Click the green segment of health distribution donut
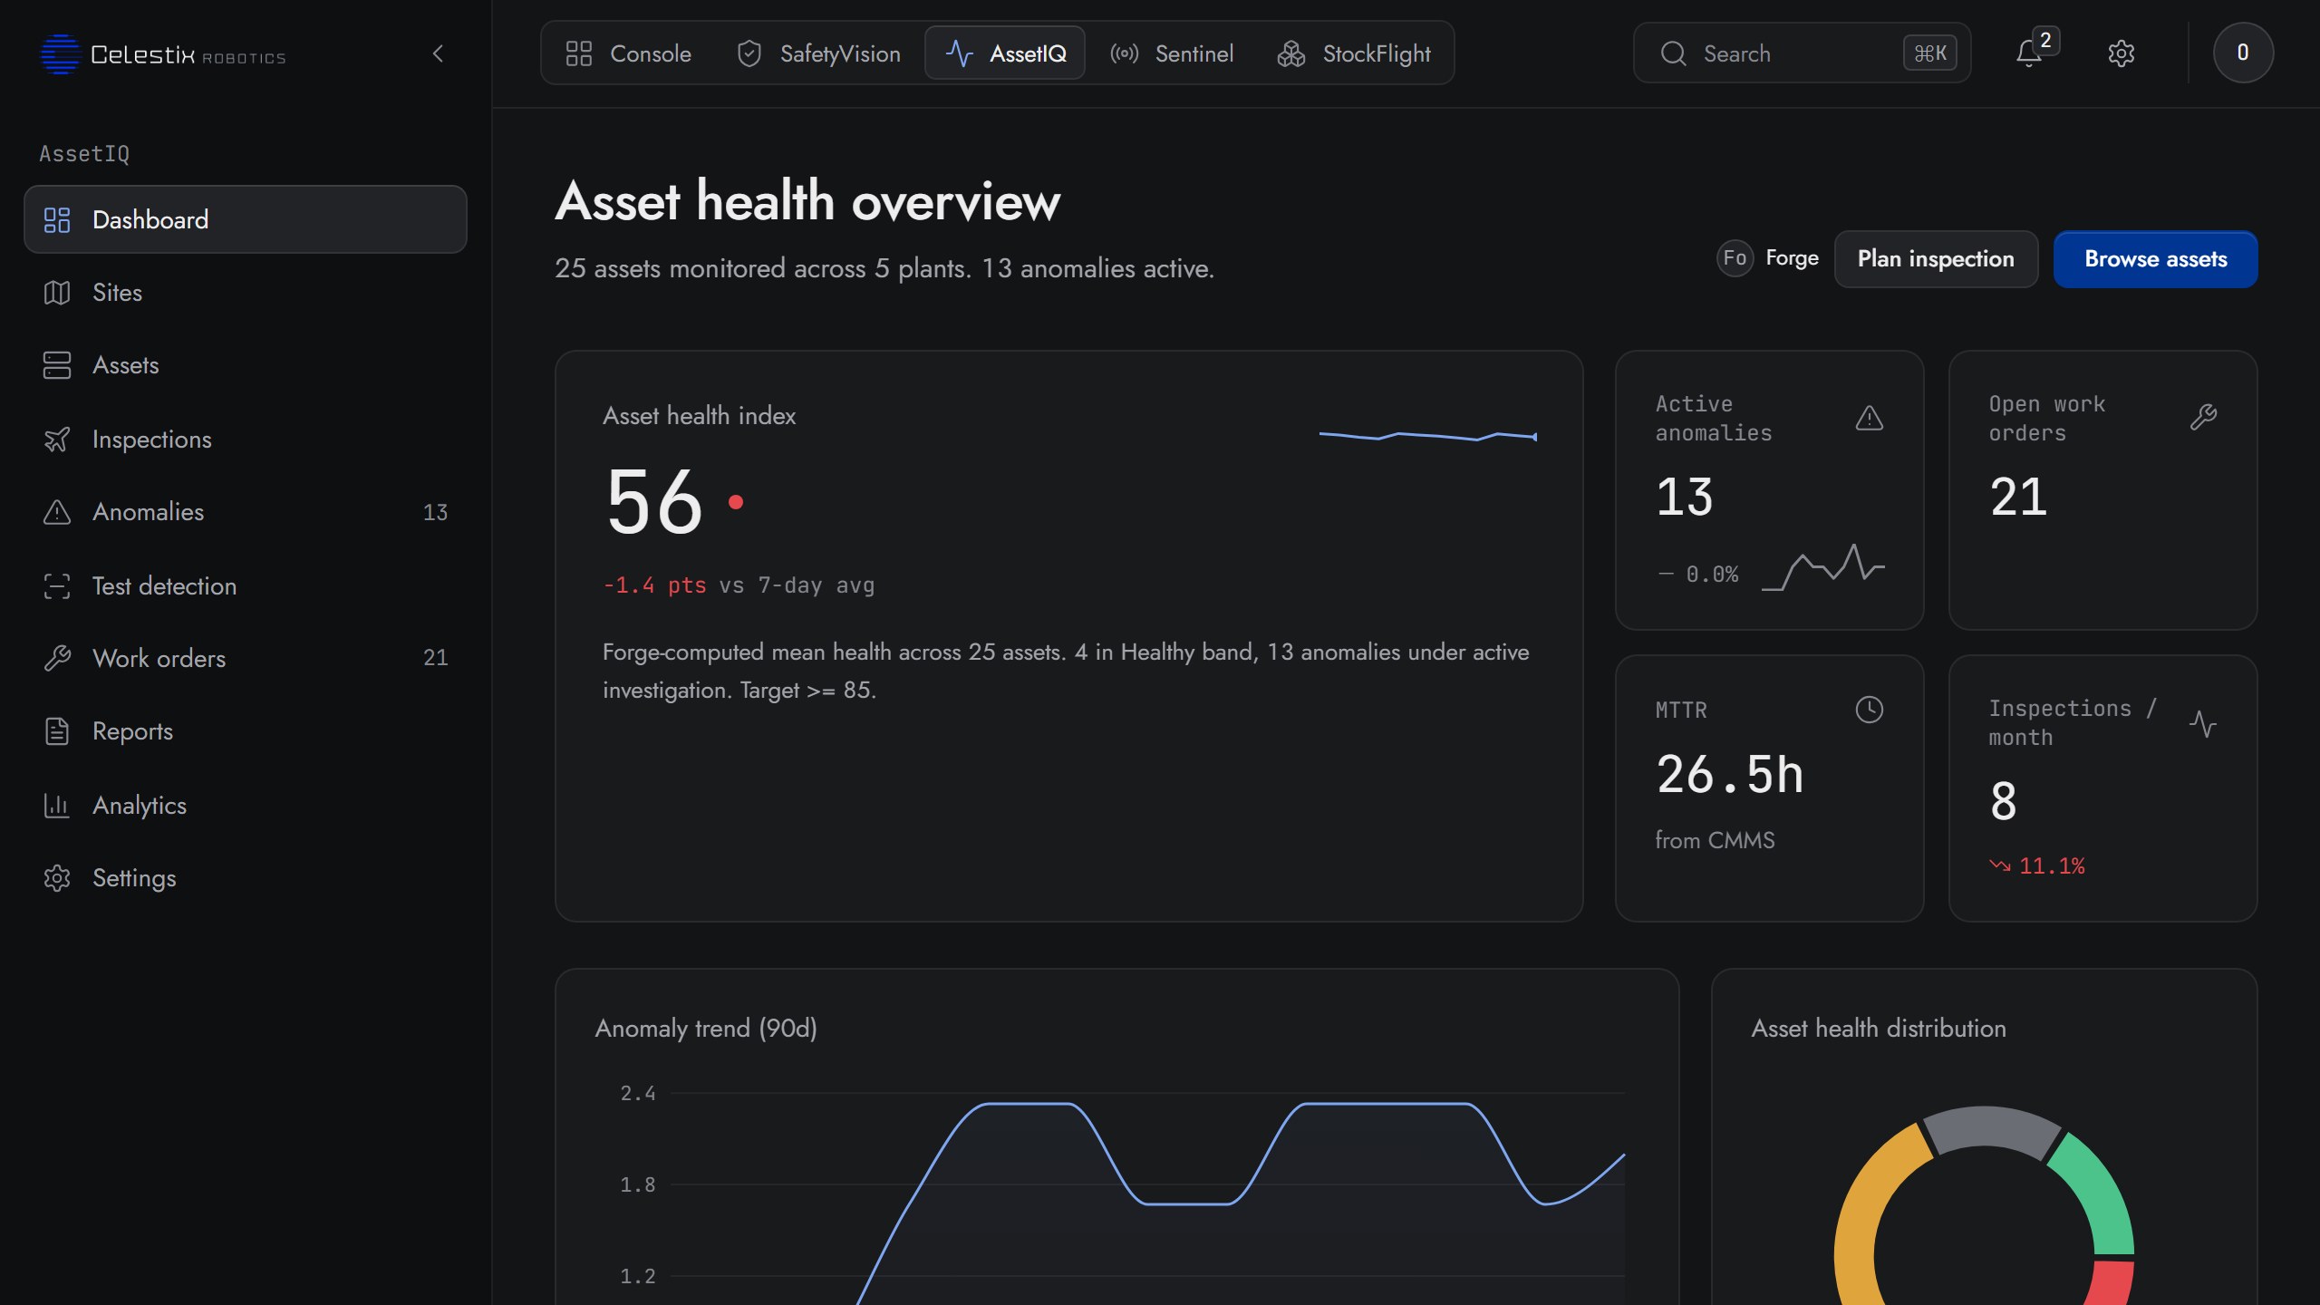 2101,1194
